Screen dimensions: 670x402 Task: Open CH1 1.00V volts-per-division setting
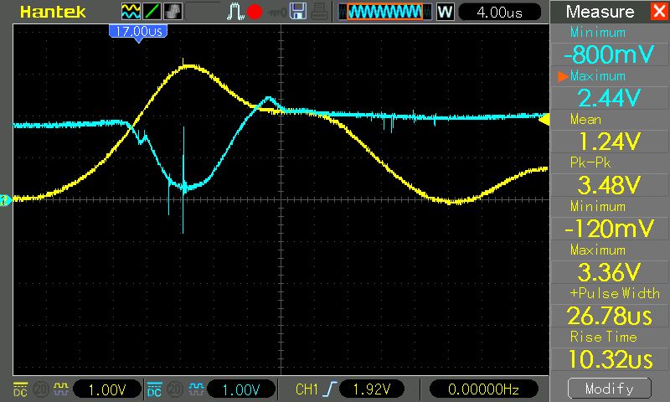107,389
